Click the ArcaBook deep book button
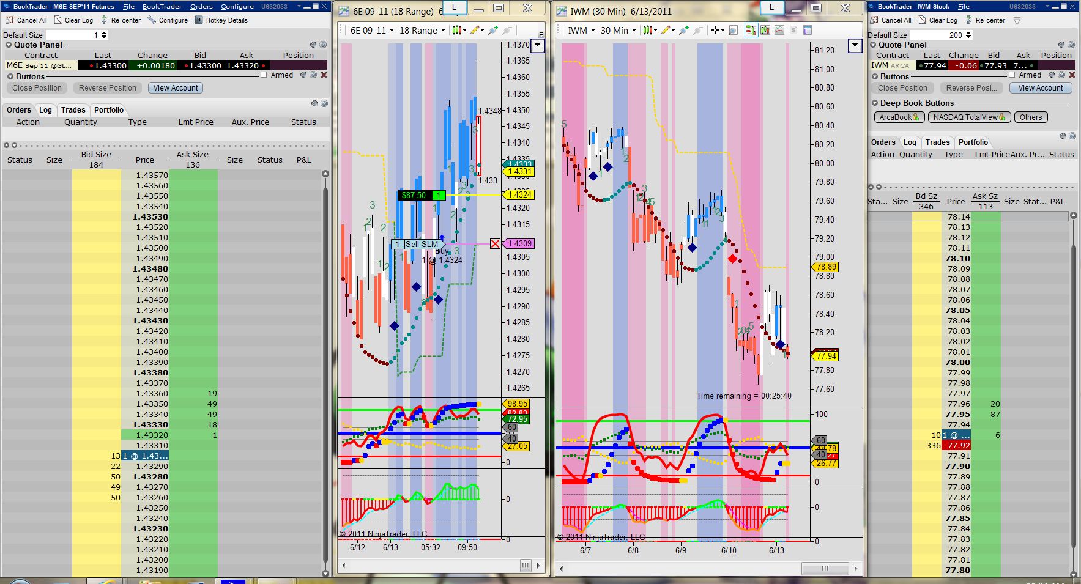 [x=898, y=117]
